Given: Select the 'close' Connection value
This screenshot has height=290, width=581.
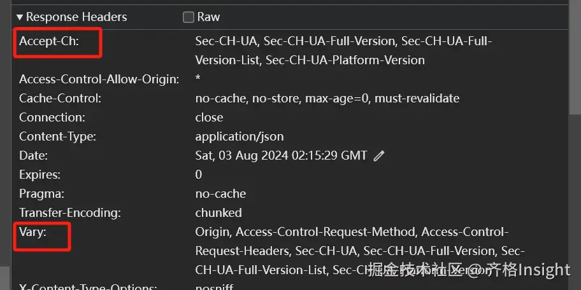Looking at the screenshot, I should click(209, 118).
